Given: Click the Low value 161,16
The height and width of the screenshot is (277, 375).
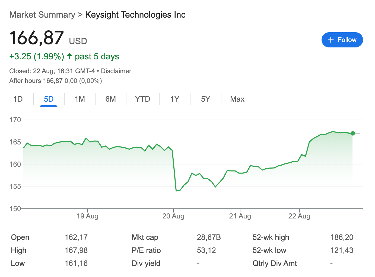Looking at the screenshot, I should pyautogui.click(x=76, y=263).
